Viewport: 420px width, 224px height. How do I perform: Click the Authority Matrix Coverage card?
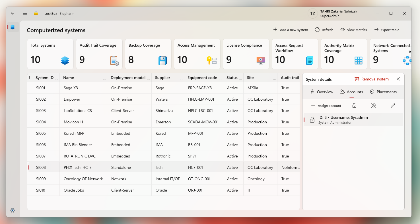pos(344,54)
